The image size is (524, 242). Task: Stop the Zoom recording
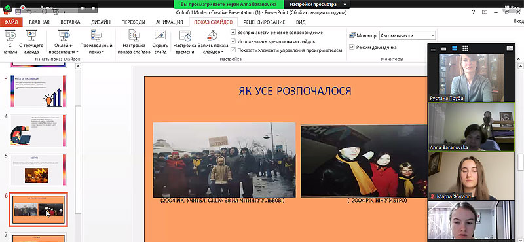94,7
